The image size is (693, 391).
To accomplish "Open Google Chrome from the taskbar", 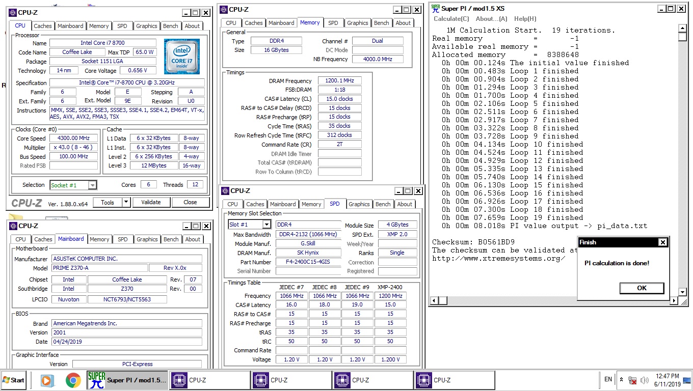I will pyautogui.click(x=73, y=380).
